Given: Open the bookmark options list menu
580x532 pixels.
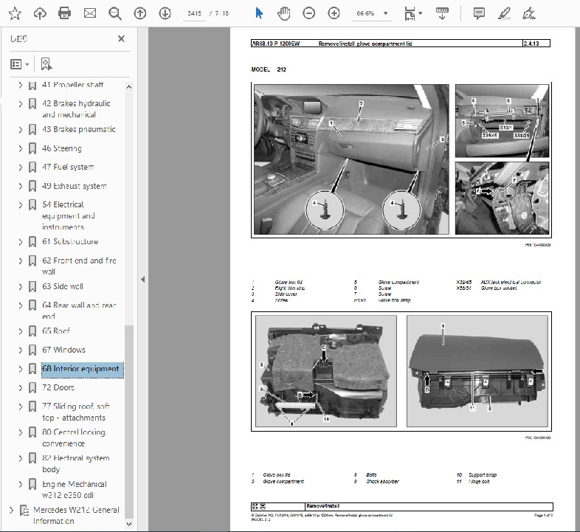Looking at the screenshot, I should coord(19,64).
